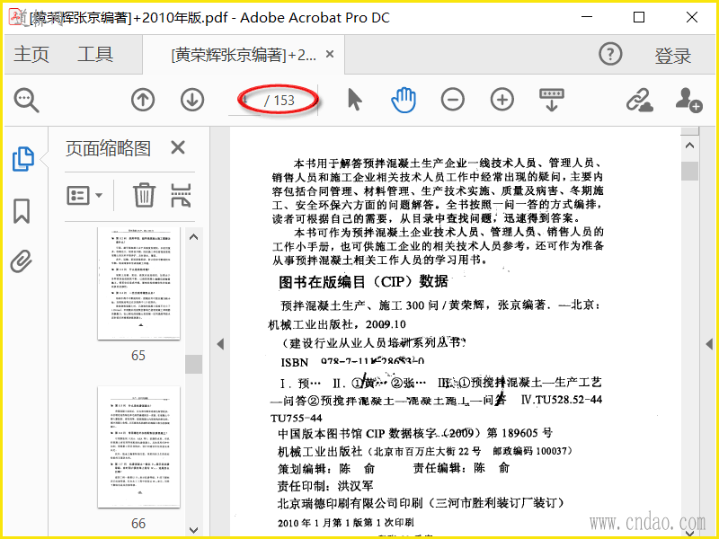
Task: Close the document tab
Action: point(329,55)
